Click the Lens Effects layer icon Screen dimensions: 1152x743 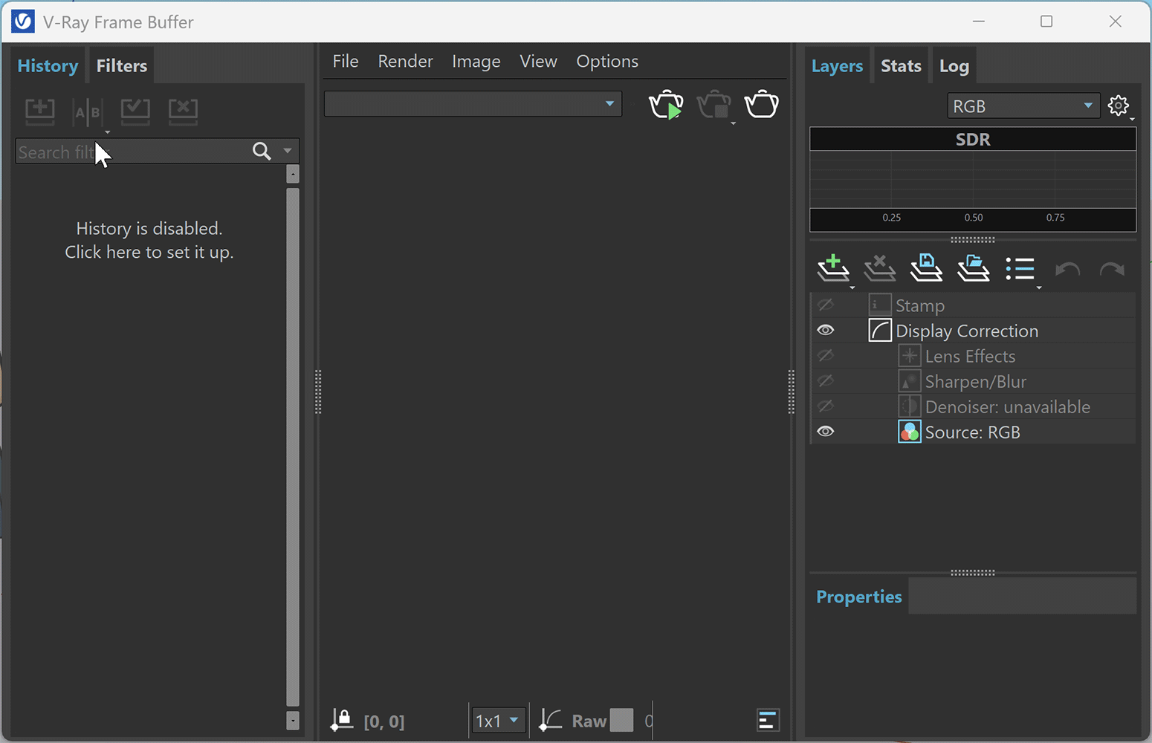pyautogui.click(x=910, y=355)
